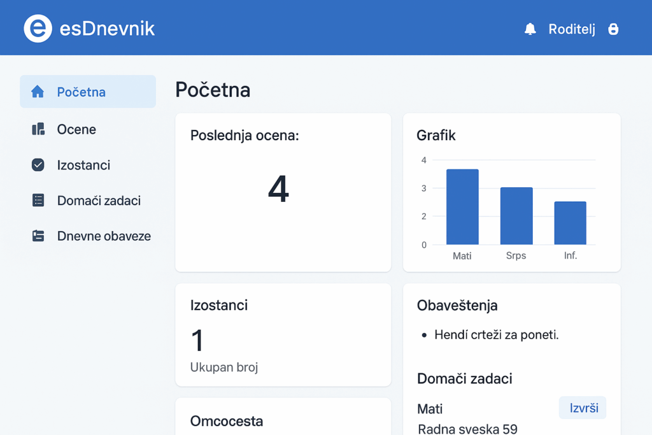Open the Početna menu item

point(88,92)
